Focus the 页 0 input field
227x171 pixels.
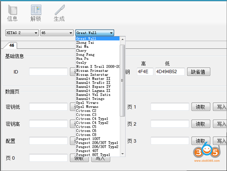coord(48,158)
